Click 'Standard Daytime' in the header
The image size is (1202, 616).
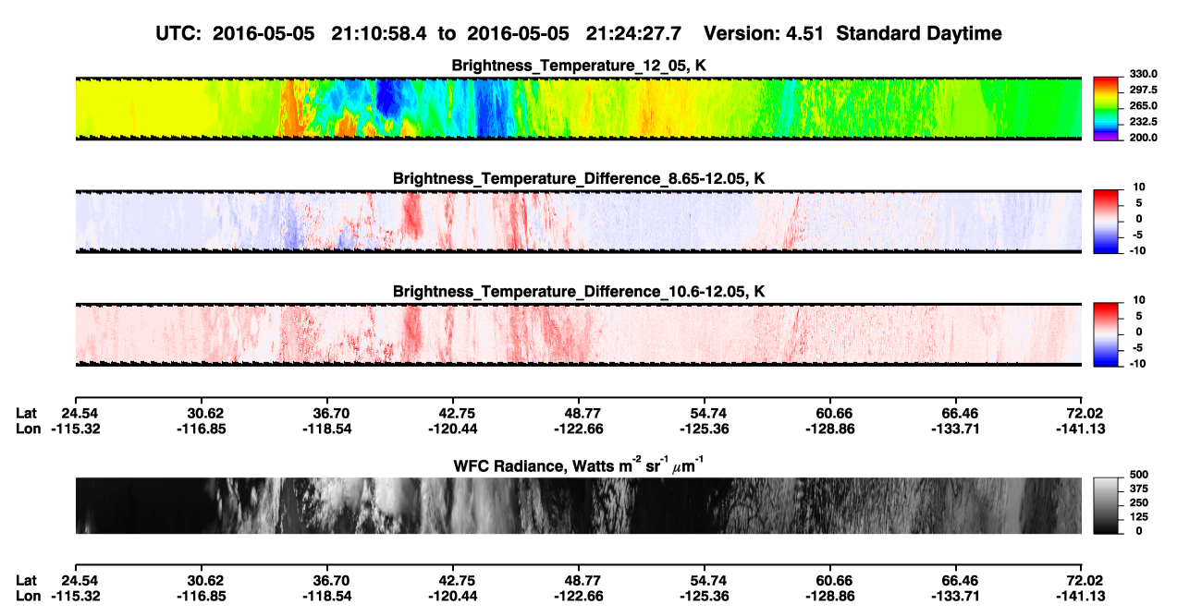(919, 34)
